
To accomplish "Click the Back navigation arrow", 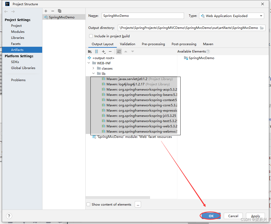I will tap(6, 12).
